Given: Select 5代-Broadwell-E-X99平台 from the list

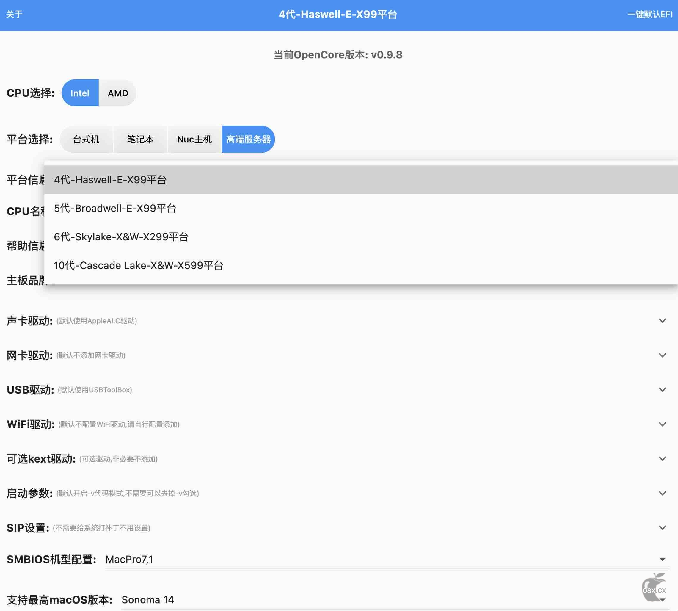Looking at the screenshot, I should 361,208.
